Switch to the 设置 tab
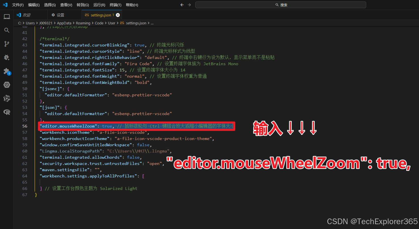The width and height of the screenshot is (419, 229). click(64, 15)
